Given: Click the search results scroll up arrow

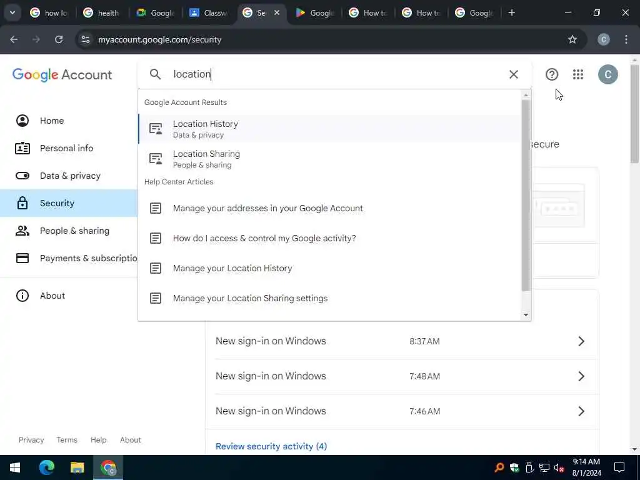Looking at the screenshot, I should pyautogui.click(x=526, y=95).
